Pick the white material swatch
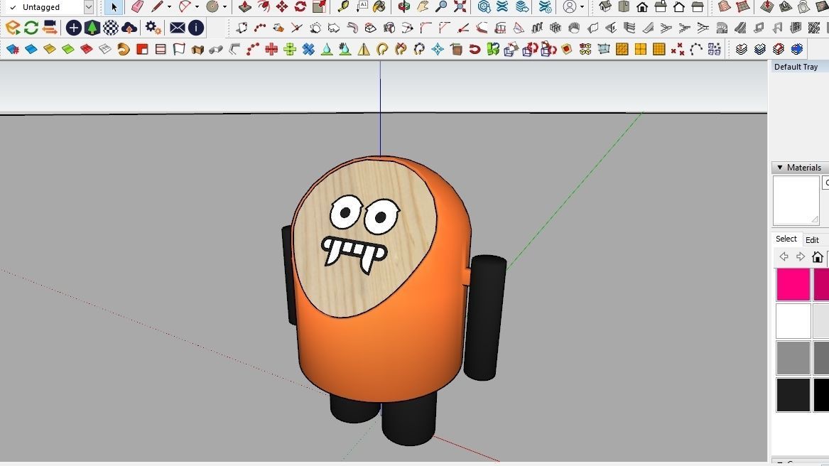This screenshot has height=466, width=829. tap(793, 320)
